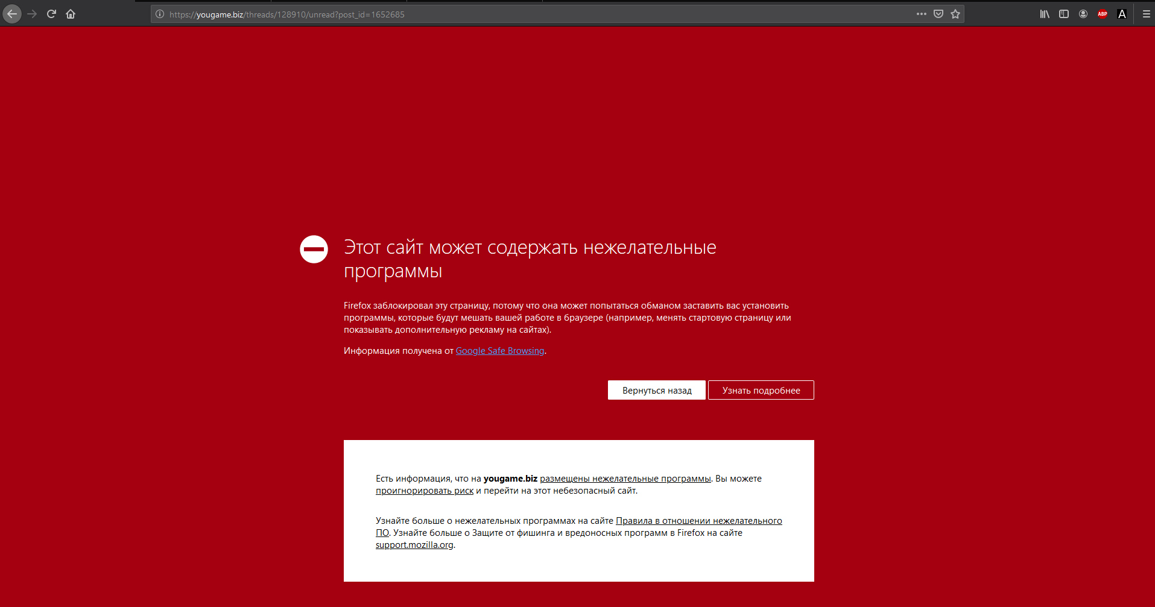
Task: Open the Firefox account icon
Action: tap(1083, 14)
